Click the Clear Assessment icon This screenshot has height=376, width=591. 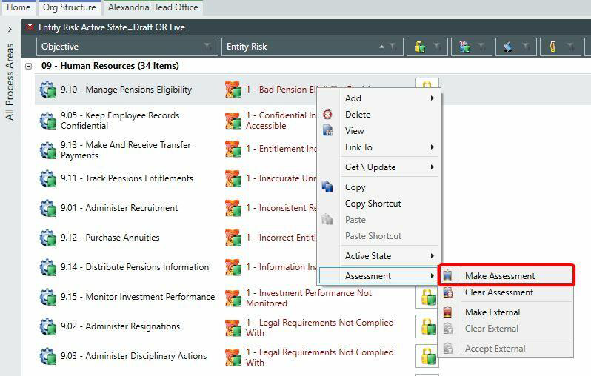tap(448, 292)
